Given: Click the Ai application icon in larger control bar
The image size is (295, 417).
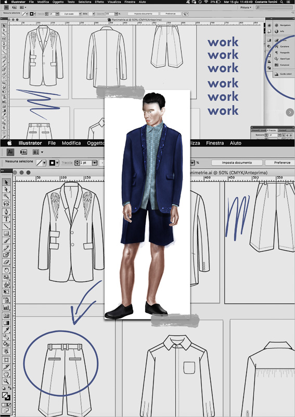Looking at the screenshot, I should pos(10,152).
